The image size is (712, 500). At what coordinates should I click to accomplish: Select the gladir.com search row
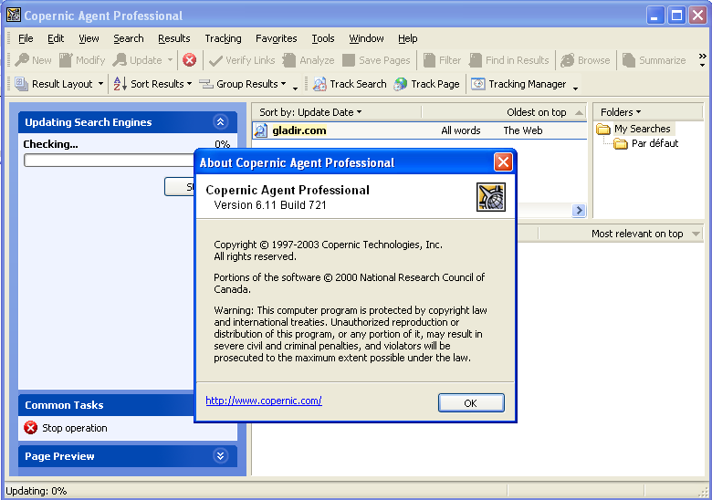pos(419,130)
